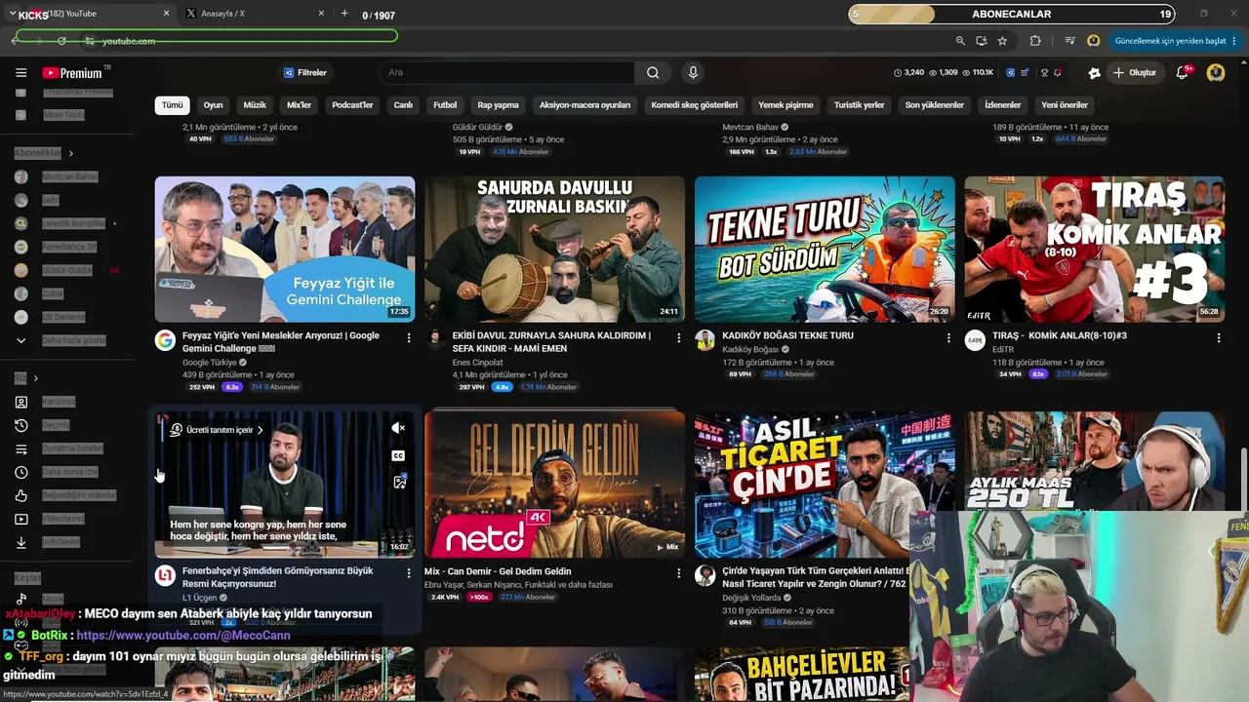The height and width of the screenshot is (702, 1249).
Task: Select the Müzik filter chip
Action: [x=255, y=105]
